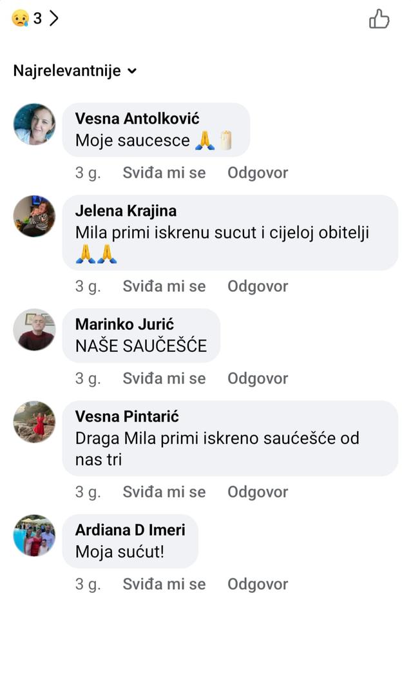
Task: Open Vesna Pintarić's profile picture
Action: point(34,421)
